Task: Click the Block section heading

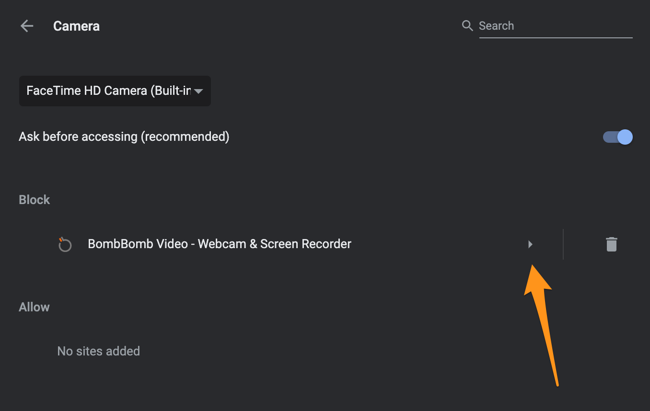Action: pos(34,200)
